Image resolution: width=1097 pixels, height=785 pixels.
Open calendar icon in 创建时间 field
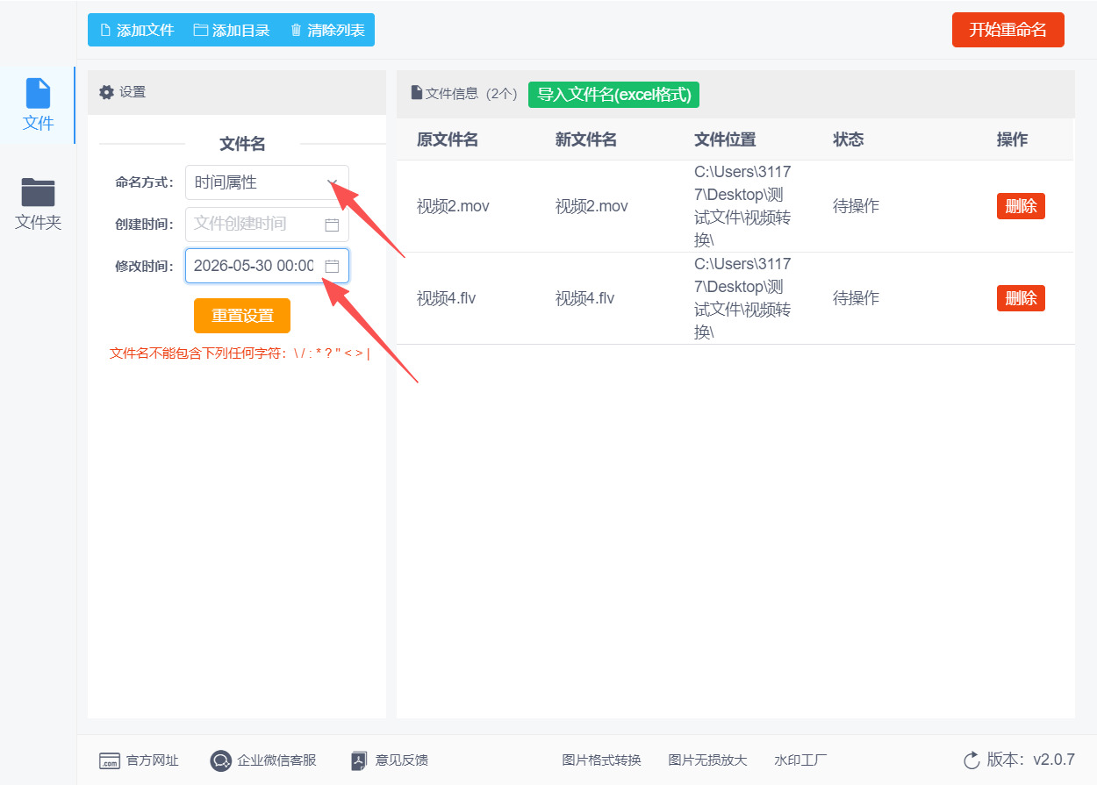pos(332,225)
